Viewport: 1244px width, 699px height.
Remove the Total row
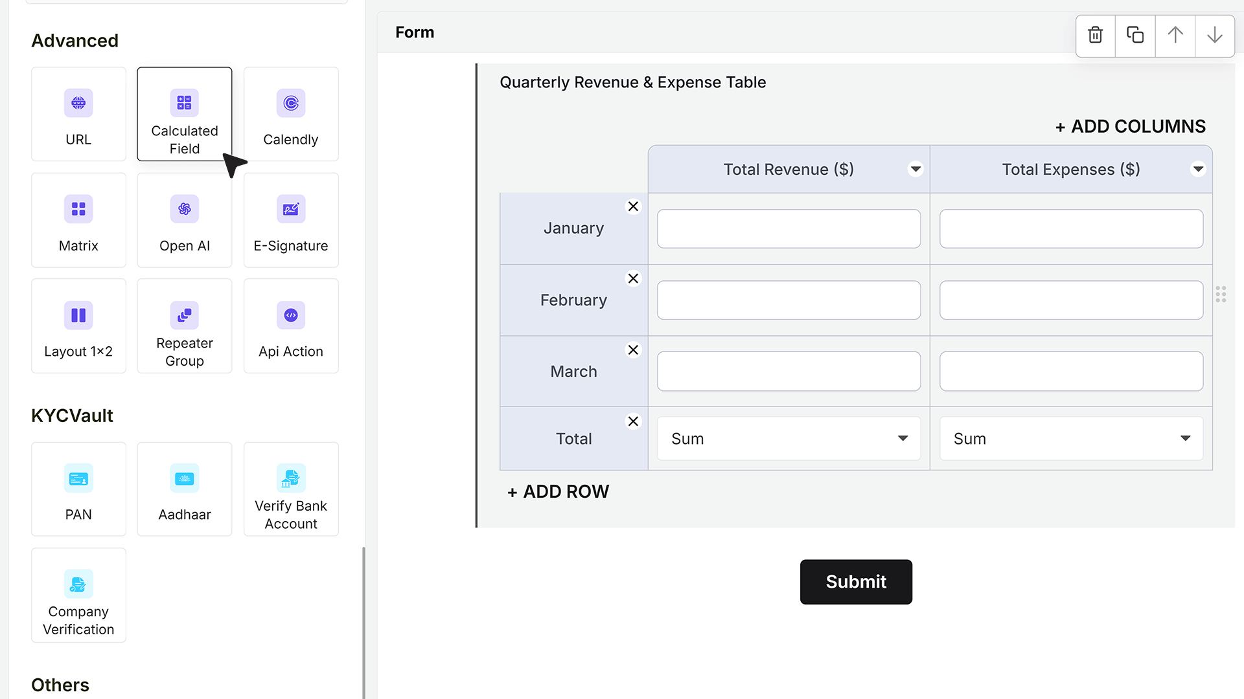(x=633, y=421)
